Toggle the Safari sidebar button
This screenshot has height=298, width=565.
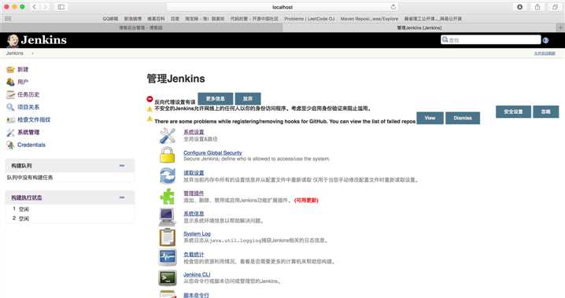[x=61, y=7]
